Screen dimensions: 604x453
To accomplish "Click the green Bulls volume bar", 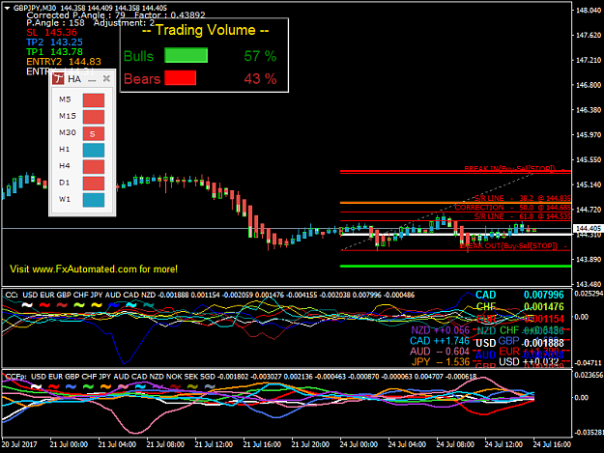I will pos(187,55).
